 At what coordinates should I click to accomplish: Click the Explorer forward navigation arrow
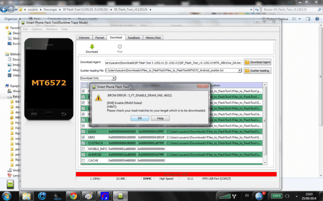[11, 10]
